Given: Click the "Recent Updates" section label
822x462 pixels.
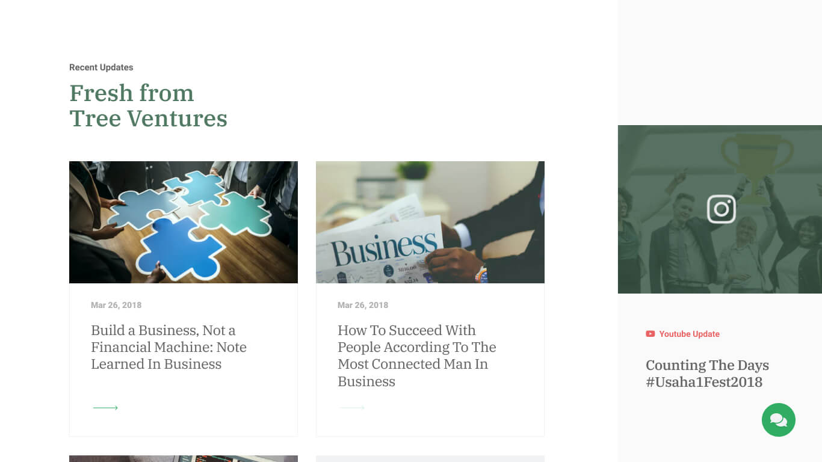Looking at the screenshot, I should [101, 67].
